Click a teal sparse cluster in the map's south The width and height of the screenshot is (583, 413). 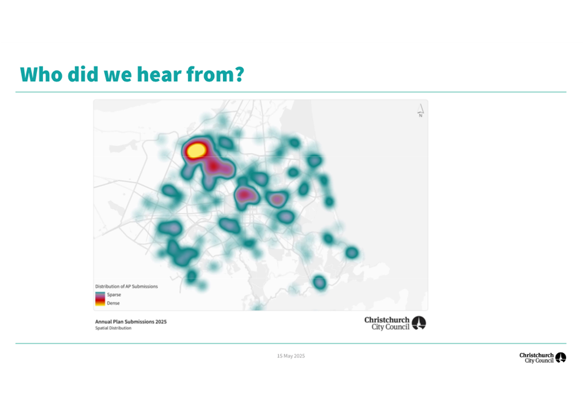click(x=318, y=281)
